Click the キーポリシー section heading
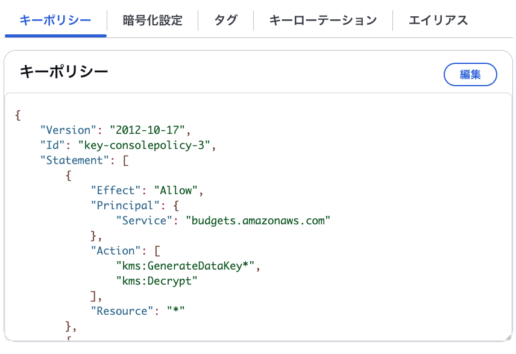Screen dimensions: 516x354 [x=64, y=72]
